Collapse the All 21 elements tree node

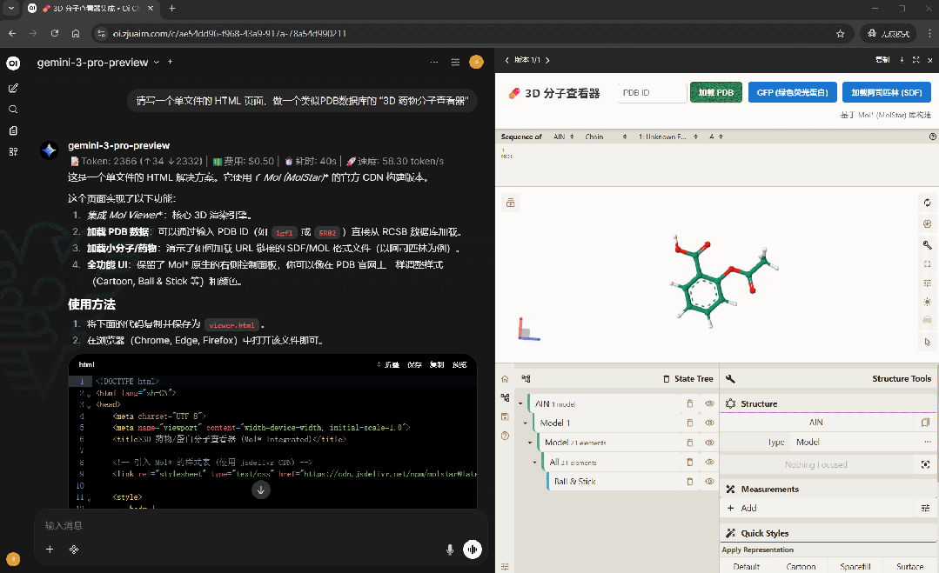[535, 462]
